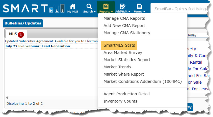
Task: Choose Market Trends
Action: point(117,67)
